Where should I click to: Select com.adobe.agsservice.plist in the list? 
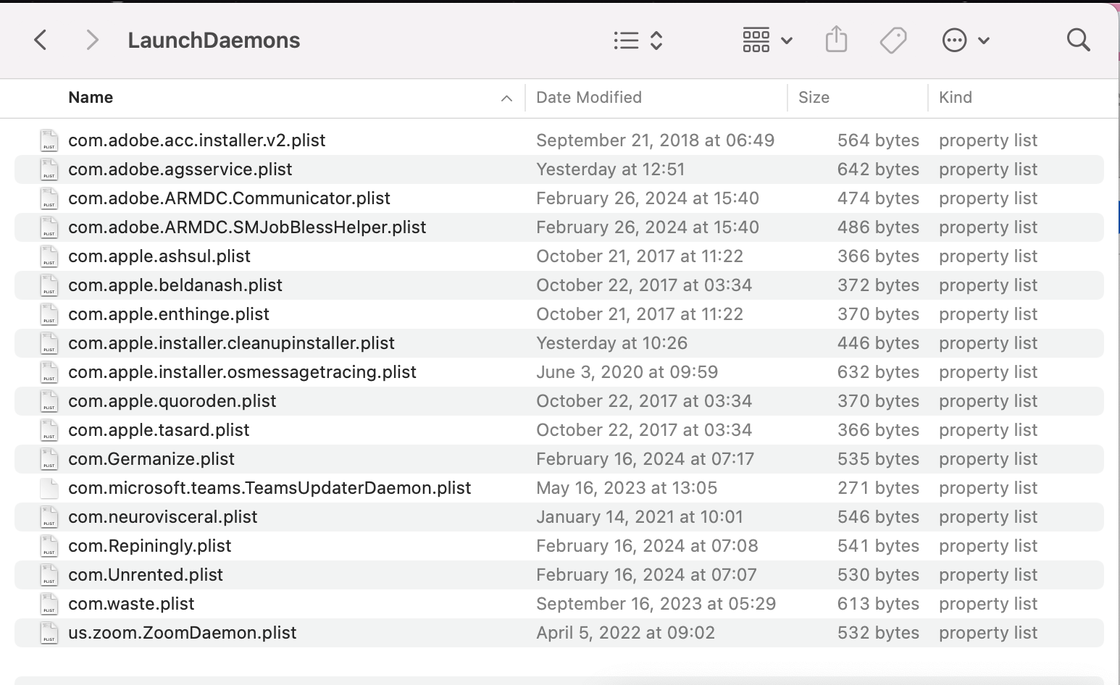click(x=180, y=169)
